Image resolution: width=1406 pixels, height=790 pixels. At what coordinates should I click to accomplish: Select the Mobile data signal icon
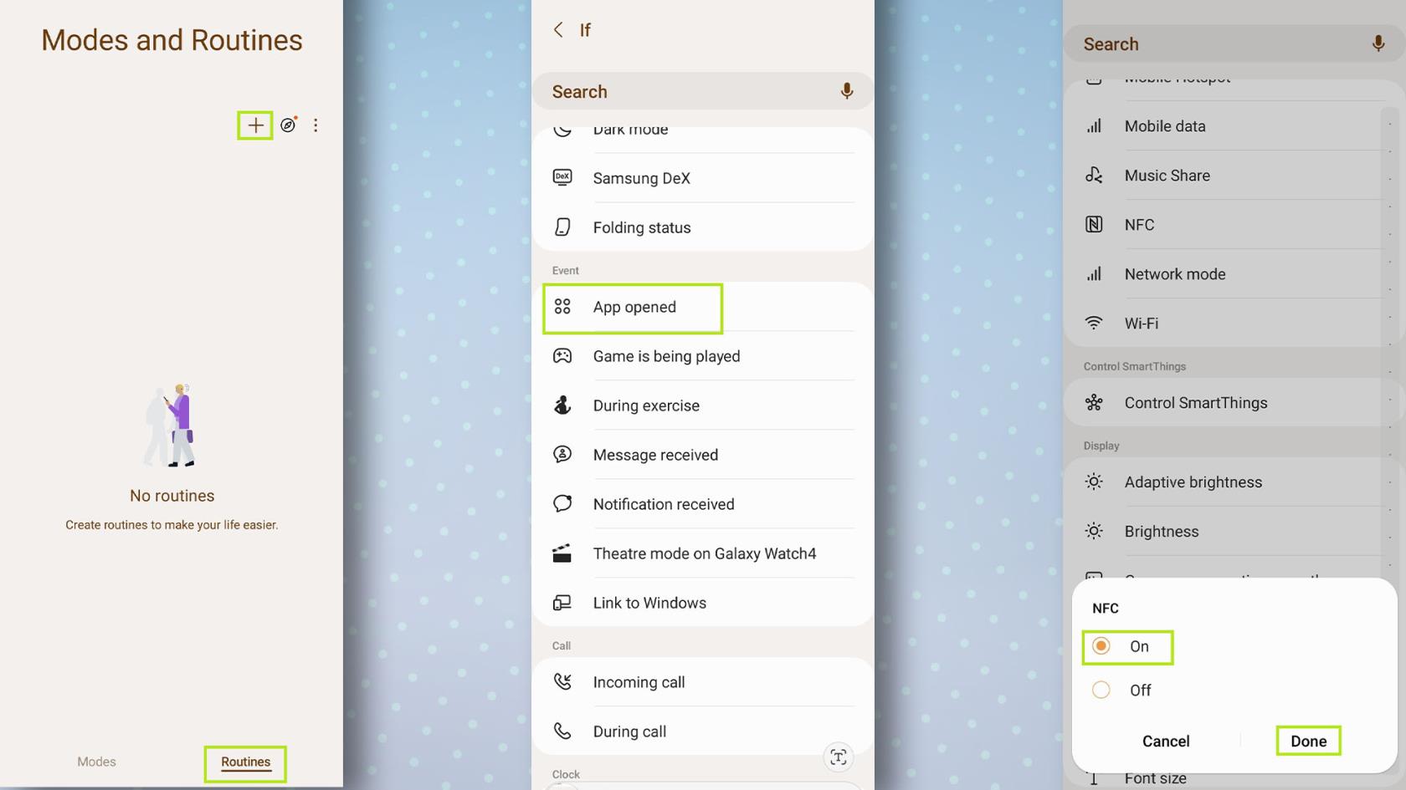click(1094, 126)
